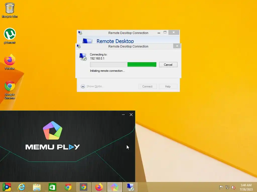
Task: Switch to the running Chrome window in taskbar
Action: pos(84,187)
